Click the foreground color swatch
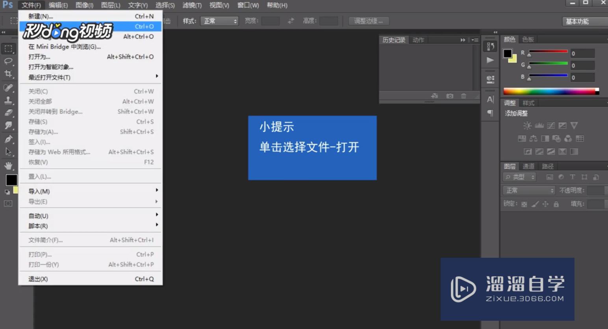 click(11, 180)
